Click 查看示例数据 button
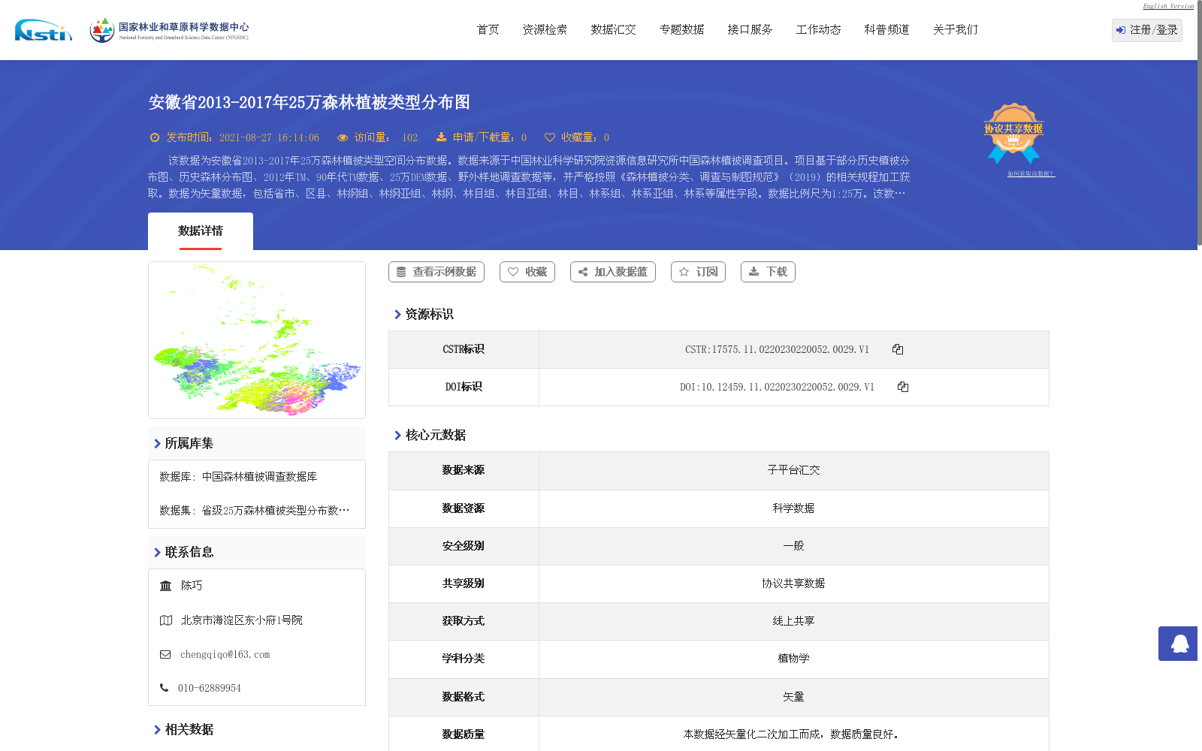The width and height of the screenshot is (1202, 751). [436, 272]
